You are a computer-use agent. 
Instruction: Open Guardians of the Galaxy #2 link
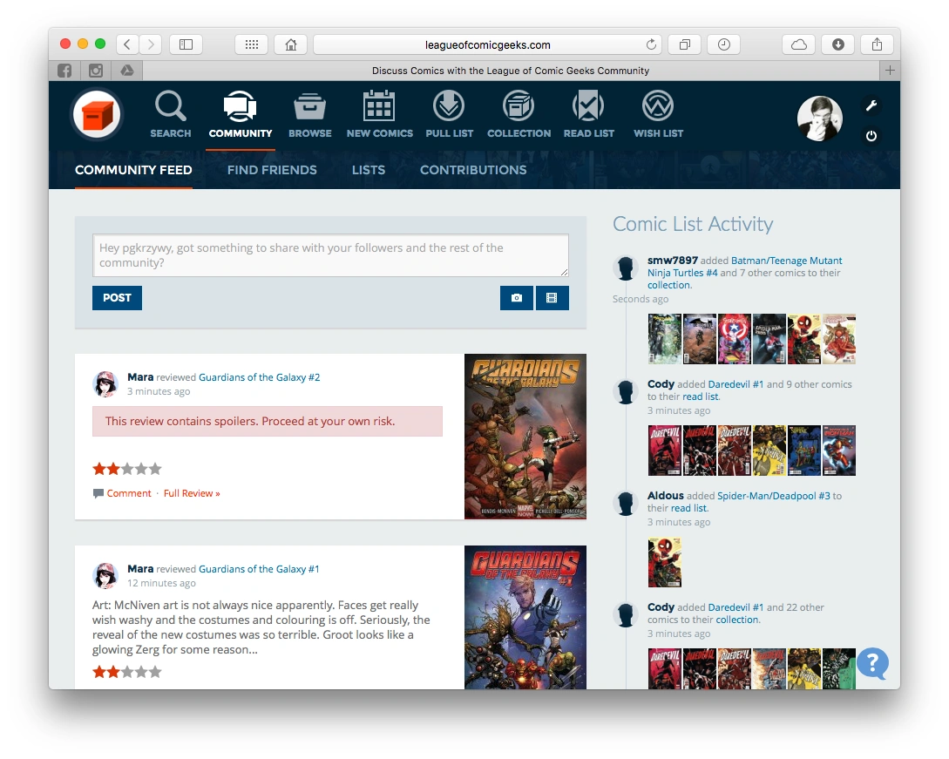point(259,377)
